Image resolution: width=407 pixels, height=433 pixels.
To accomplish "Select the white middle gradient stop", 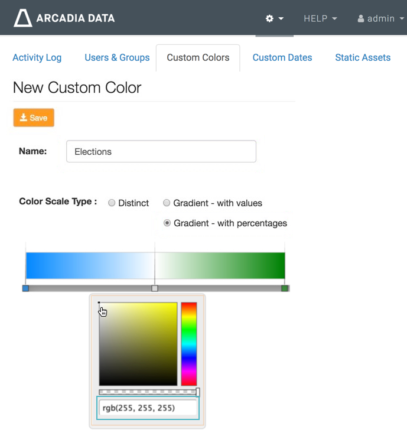I will [x=155, y=288].
